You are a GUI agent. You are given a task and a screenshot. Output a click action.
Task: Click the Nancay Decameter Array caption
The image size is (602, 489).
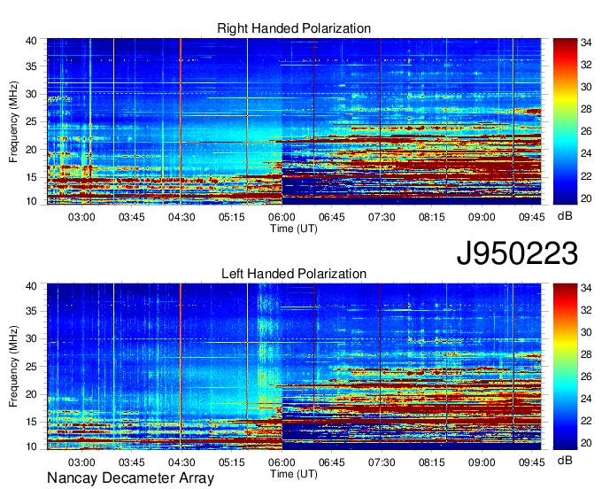pyautogui.click(x=130, y=478)
